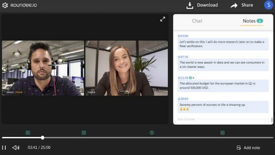Click the dollar tag icon on 11:43 note

[190, 78]
